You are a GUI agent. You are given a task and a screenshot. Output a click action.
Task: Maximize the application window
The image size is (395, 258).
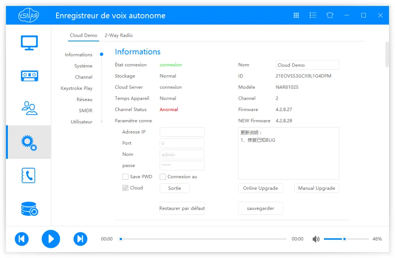(363, 15)
